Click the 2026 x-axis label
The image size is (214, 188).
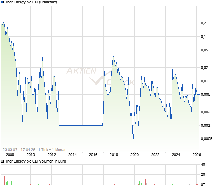click(197, 155)
